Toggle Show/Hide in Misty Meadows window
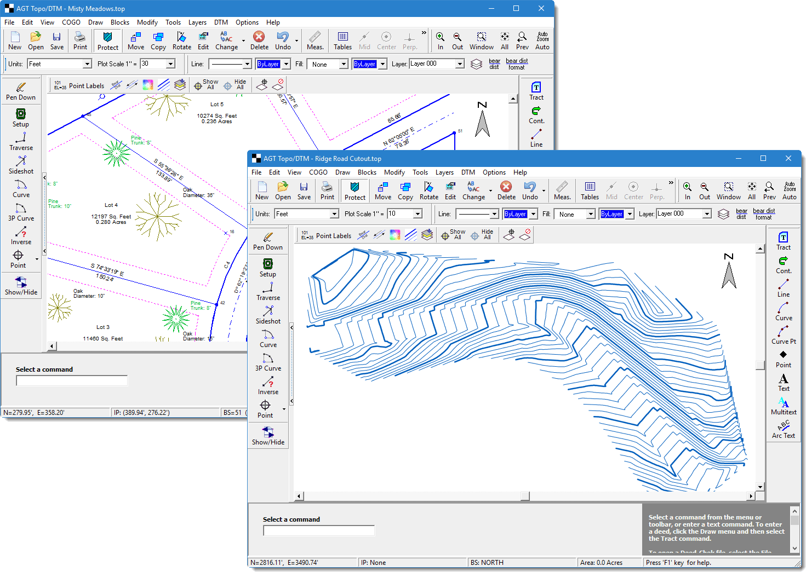The image size is (806, 572). coord(21,286)
